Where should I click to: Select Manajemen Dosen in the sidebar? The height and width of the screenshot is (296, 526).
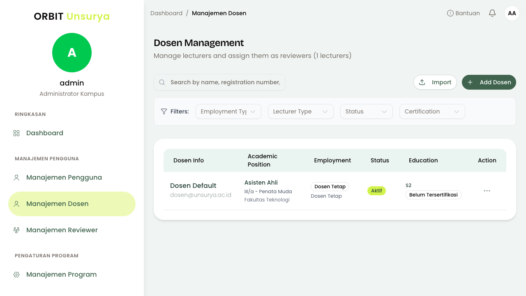[72, 204]
